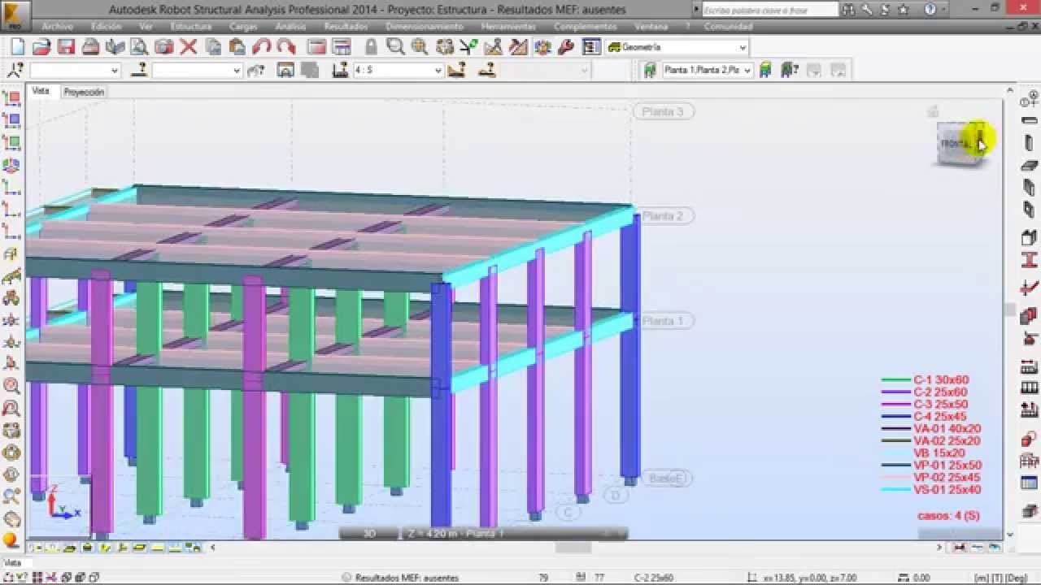Screen dimensions: 1041x585
Task: Open print preview
Action: (139, 47)
